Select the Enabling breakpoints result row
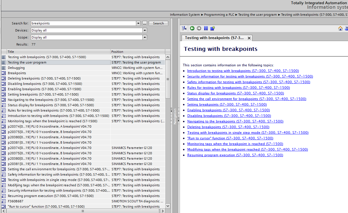The image size is (348, 213). point(83,89)
